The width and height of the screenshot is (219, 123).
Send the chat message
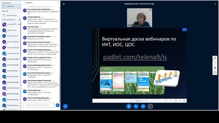coord(57,105)
